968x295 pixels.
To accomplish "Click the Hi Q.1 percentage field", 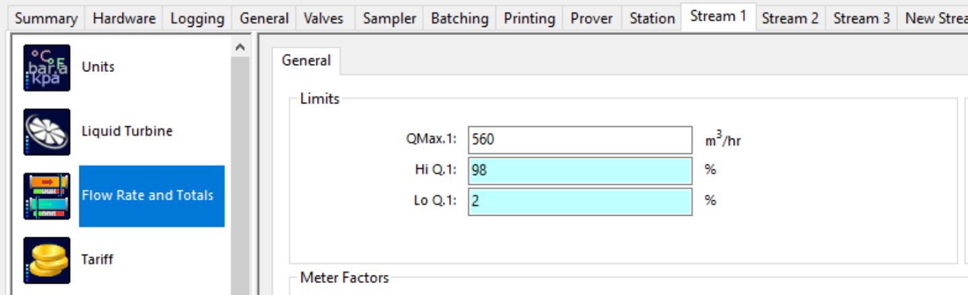I will tap(580, 171).
